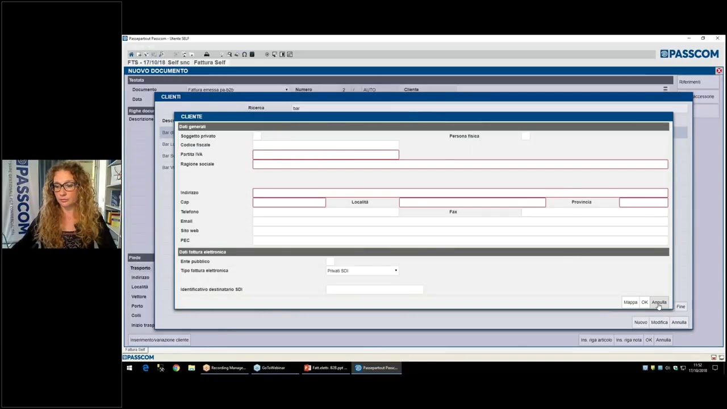
Task: Click the Indirizzo input field
Action: tap(461, 193)
